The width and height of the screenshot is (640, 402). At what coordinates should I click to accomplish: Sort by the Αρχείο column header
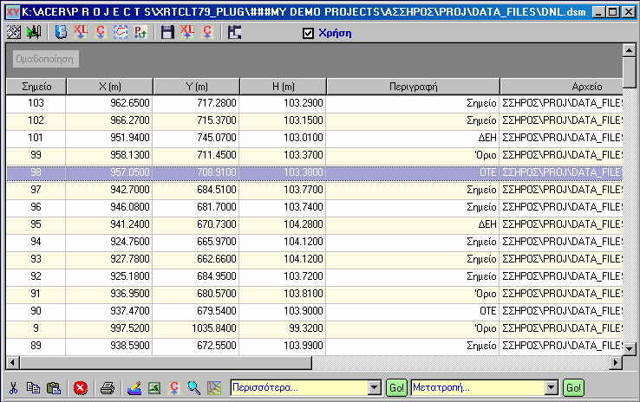(x=562, y=87)
